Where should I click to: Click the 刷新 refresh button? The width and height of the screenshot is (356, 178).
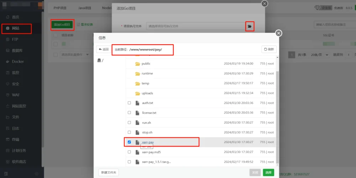(x=269, y=49)
